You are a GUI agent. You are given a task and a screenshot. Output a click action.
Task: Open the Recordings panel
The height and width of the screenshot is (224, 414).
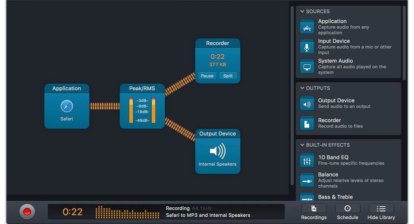(314, 212)
